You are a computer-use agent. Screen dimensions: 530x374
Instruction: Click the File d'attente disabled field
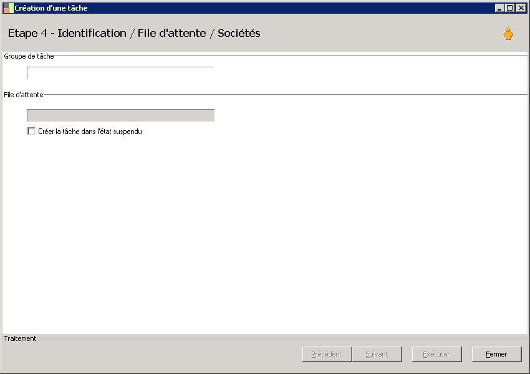(121, 115)
